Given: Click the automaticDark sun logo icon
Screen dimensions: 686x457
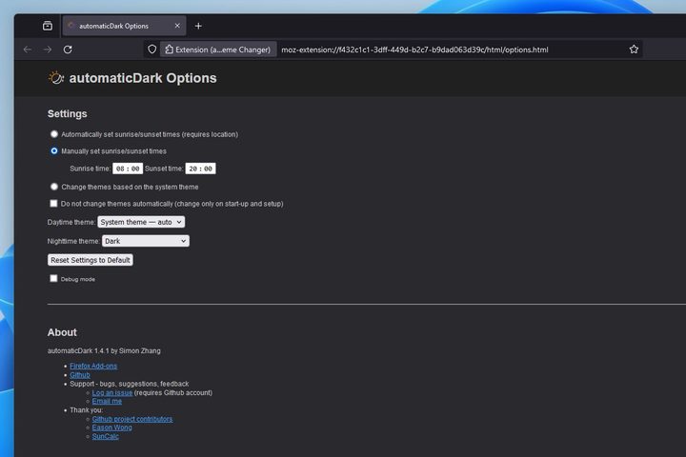Looking at the screenshot, I should pos(56,78).
